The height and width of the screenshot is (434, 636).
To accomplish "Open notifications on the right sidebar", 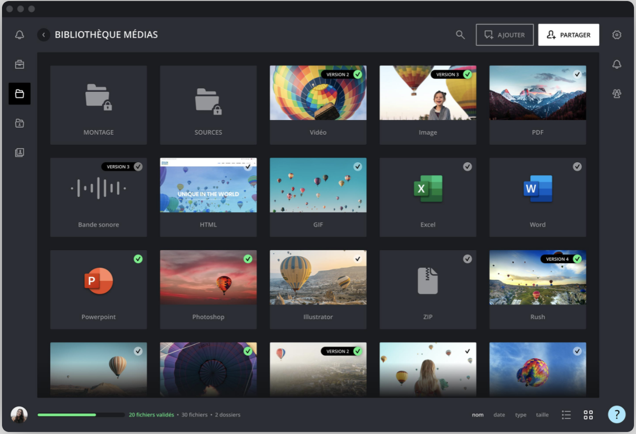I will click(617, 64).
